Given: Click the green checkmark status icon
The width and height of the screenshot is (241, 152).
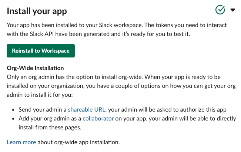Looking at the screenshot, I should pos(220,10).
